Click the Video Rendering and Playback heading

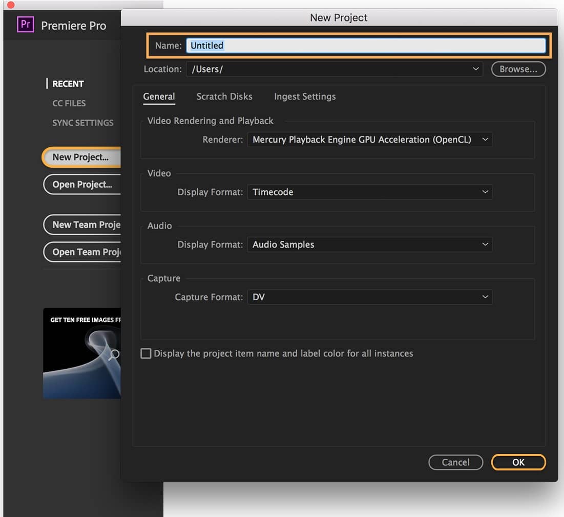[x=211, y=121]
